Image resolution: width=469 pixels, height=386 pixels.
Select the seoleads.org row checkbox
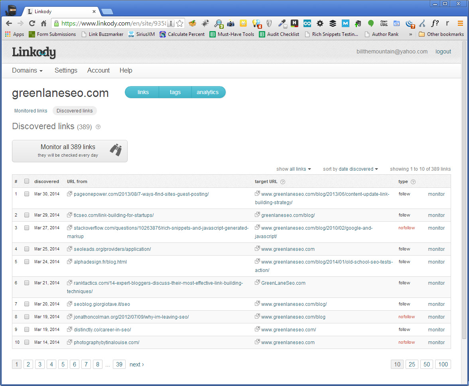(27, 249)
